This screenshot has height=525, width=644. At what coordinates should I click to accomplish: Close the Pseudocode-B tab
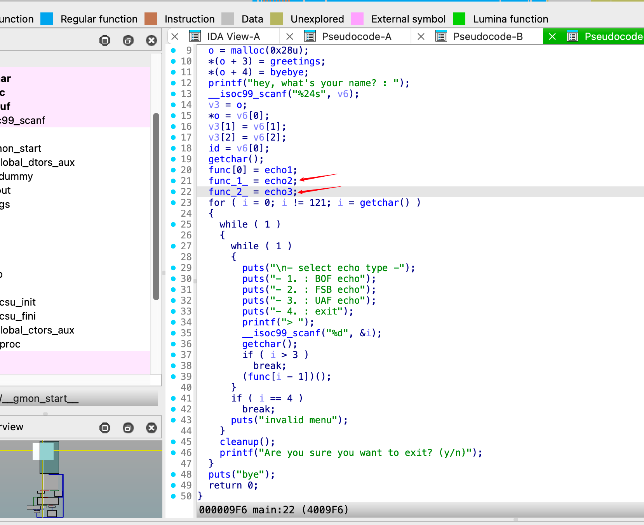[x=421, y=37]
